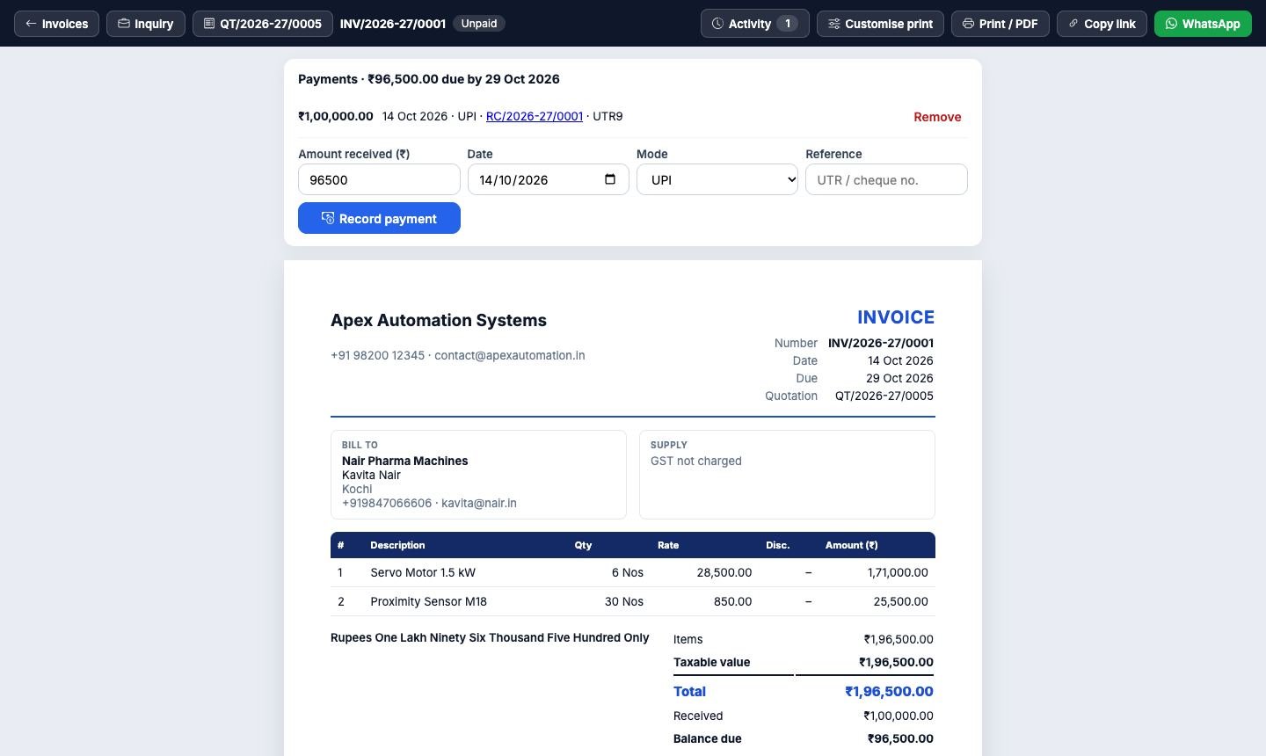Click the Unpaid status badge
This screenshot has height=756, width=1266.
click(x=479, y=24)
